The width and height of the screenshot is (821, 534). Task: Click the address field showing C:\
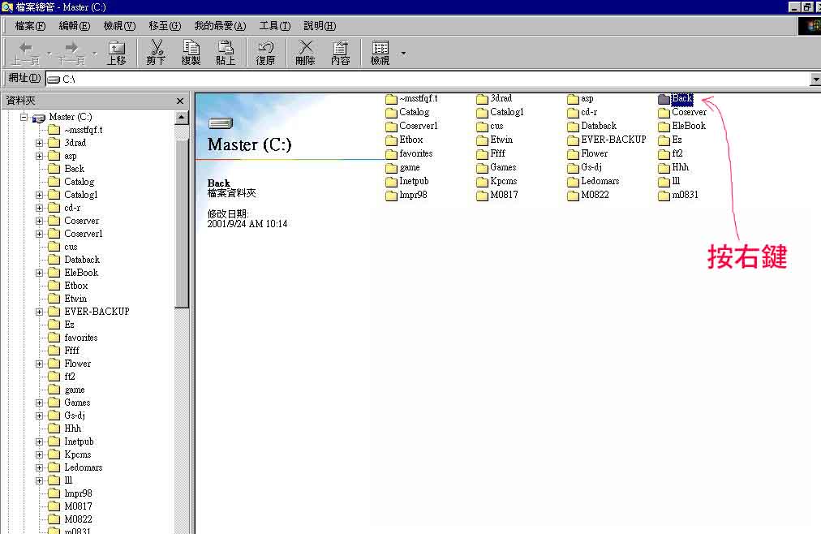(406, 79)
